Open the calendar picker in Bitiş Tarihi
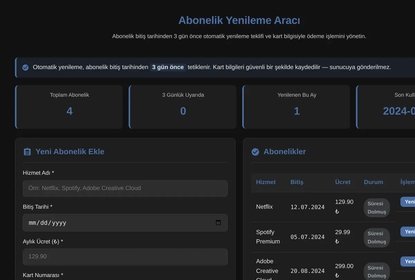The image size is (415, 280). 218,223
